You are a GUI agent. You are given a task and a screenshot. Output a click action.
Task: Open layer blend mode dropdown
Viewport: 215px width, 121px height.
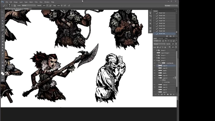point(159,44)
